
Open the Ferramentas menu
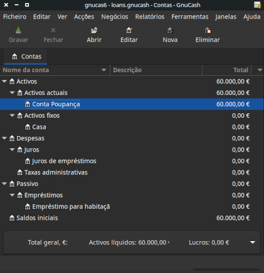[190, 17]
